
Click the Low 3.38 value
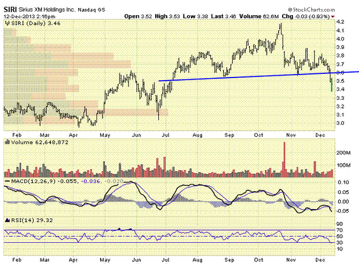(x=195, y=16)
